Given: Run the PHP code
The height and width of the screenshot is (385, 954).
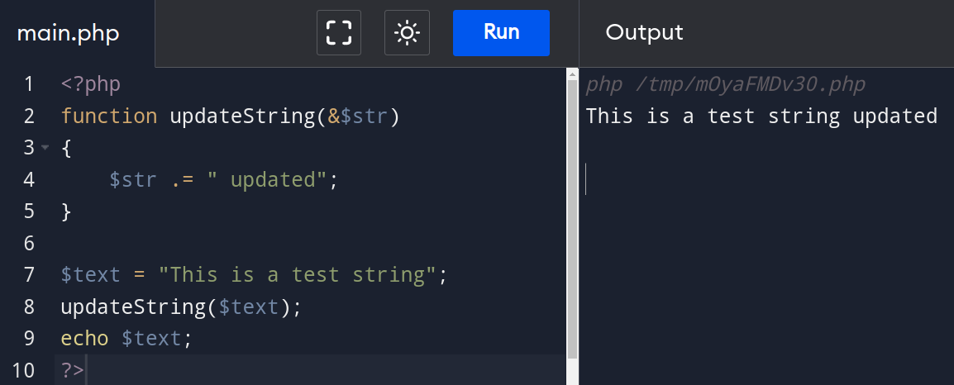Looking at the screenshot, I should [x=501, y=33].
